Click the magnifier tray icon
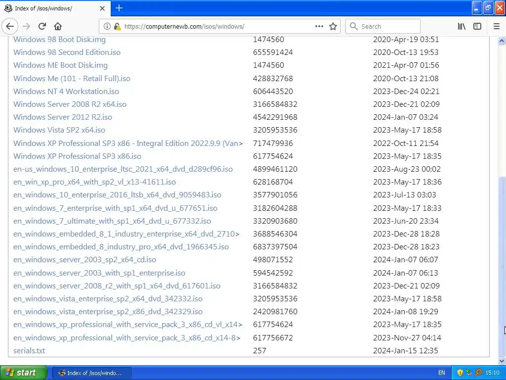The width and height of the screenshot is (506, 380). click(x=478, y=373)
